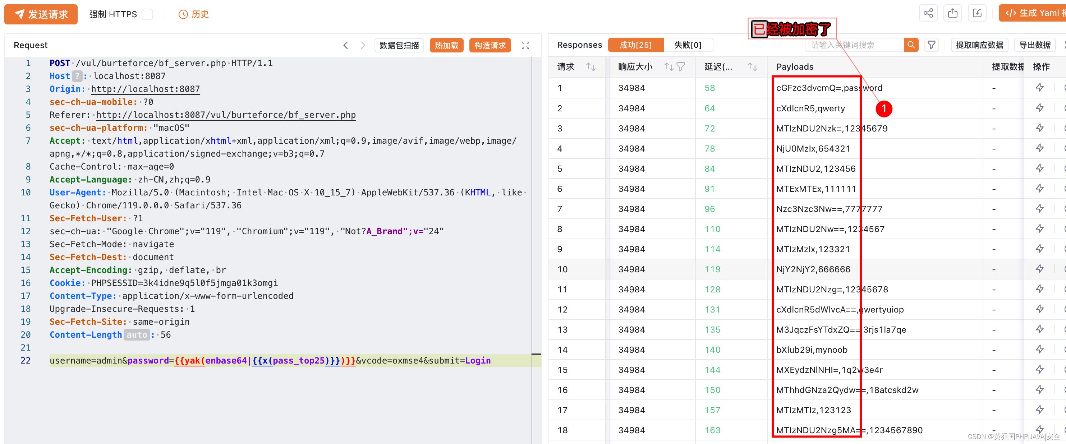Click the Cookie PHPSESSID header line
The width and height of the screenshot is (1066, 444).
[x=164, y=283]
